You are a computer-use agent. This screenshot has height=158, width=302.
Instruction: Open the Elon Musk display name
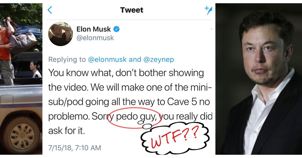[93, 29]
